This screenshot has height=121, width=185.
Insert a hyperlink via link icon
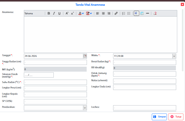click(x=116, y=13)
